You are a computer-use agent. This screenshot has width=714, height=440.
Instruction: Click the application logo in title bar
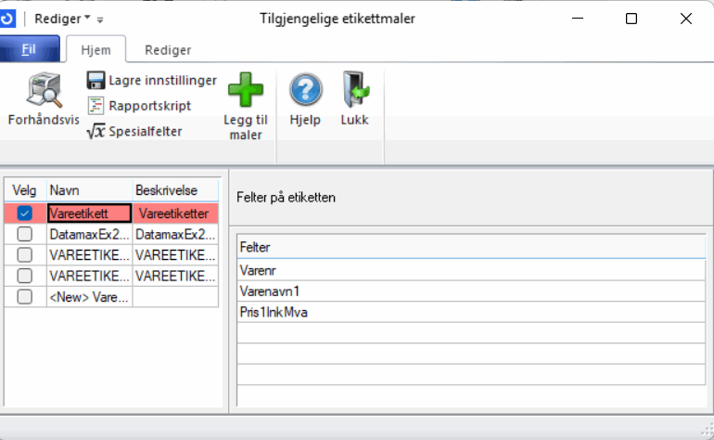[9, 19]
